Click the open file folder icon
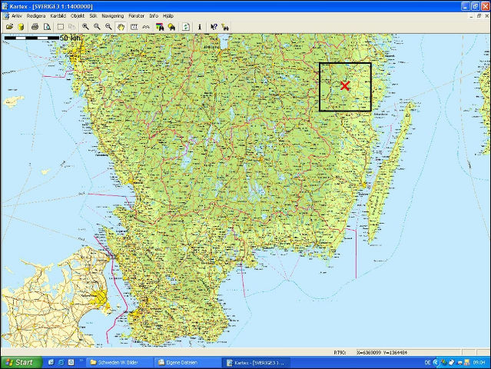 coord(9,26)
